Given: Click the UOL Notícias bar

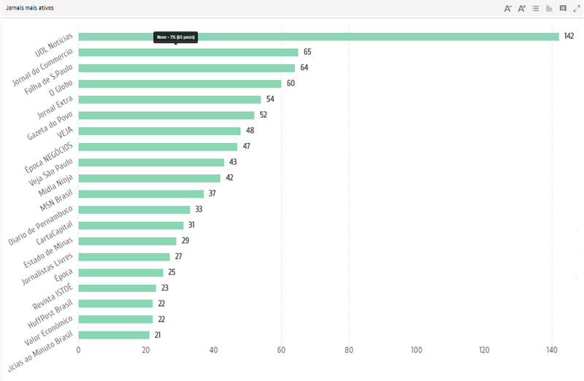Looking at the screenshot, I should (x=318, y=36).
